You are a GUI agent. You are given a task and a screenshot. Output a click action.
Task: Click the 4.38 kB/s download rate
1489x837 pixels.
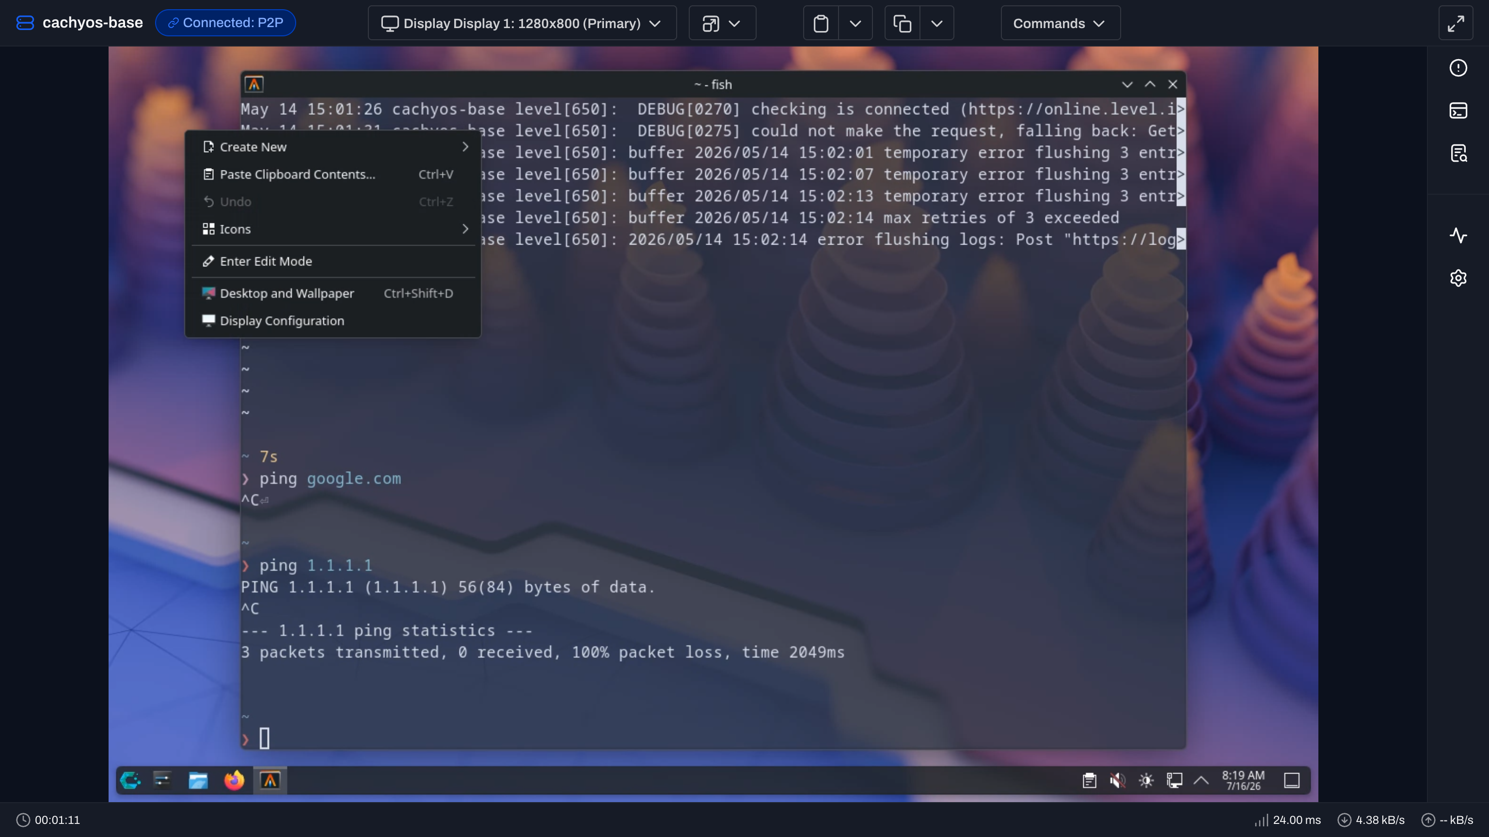[1380, 820]
